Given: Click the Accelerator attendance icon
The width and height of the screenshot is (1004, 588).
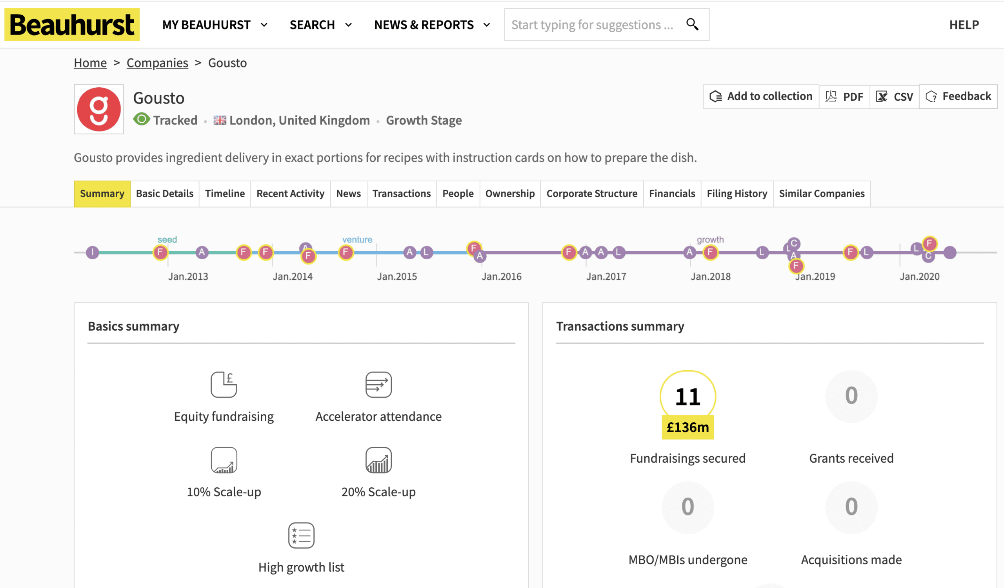Looking at the screenshot, I should (x=378, y=385).
